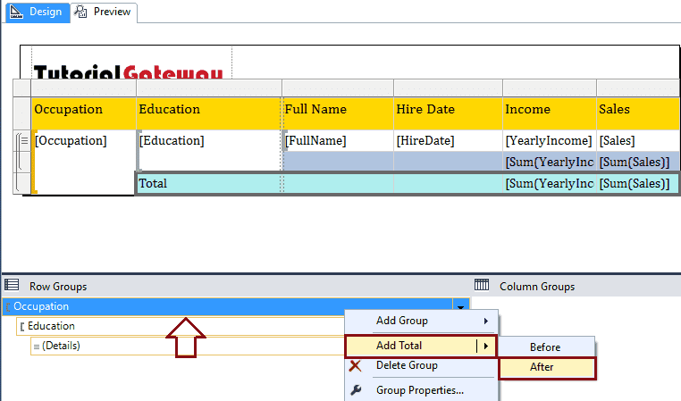The width and height of the screenshot is (681, 401).
Task: Expand the Add Total submenu arrow
Action: (486, 346)
